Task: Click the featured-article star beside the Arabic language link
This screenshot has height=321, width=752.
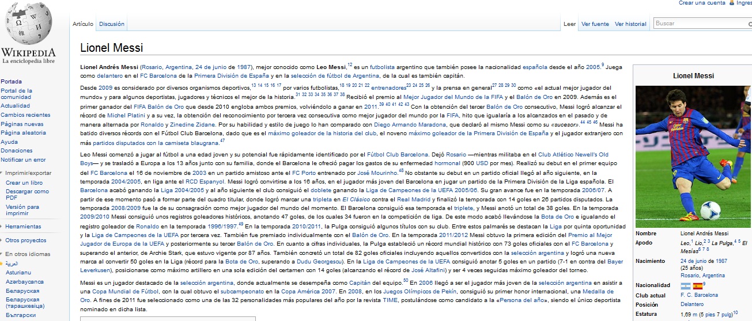Action: click(x=2, y=263)
